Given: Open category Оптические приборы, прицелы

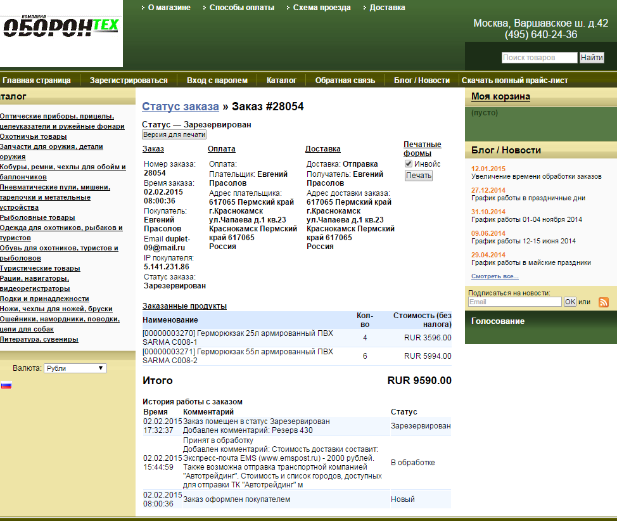Looking at the screenshot, I should coord(62,121).
